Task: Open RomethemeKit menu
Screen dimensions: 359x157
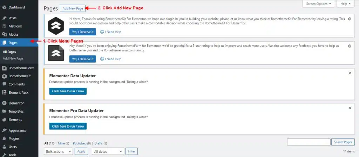Action: coord(19,76)
